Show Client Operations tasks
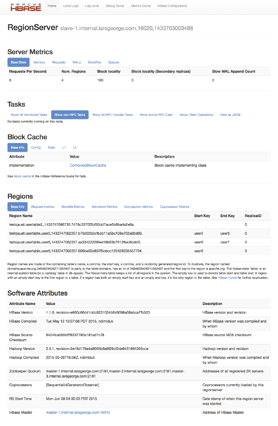The width and height of the screenshot is (278, 426). click(196, 115)
